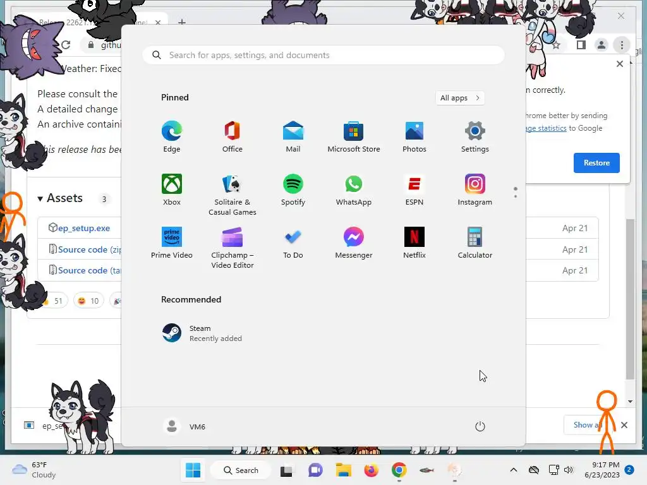Open Chrome's three-dot menu
The image size is (647, 485).
pos(622,45)
